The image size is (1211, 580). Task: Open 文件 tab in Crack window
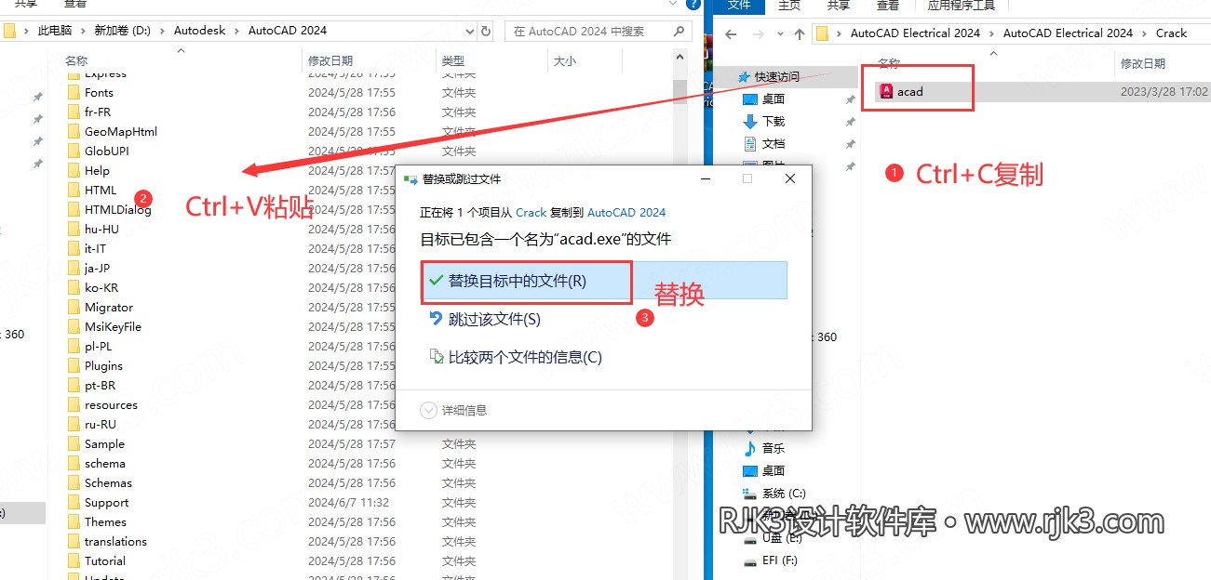pyautogui.click(x=739, y=5)
